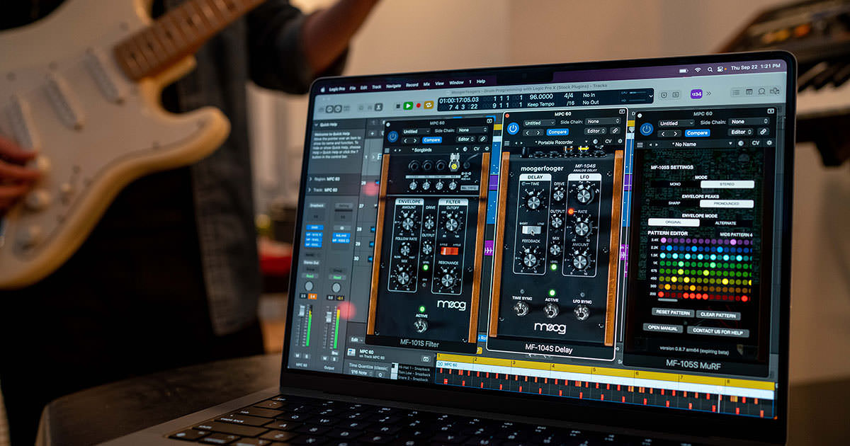This screenshot has height=446, width=850.
Task: Open Side Chain dropdown in MuRF window
Action: (x=749, y=122)
